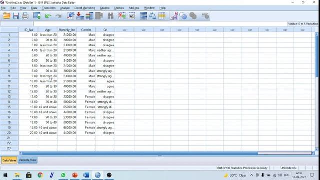Screen dimensions: 320x180
Task: Open the Add-ons menu
Action: coord(134,8)
